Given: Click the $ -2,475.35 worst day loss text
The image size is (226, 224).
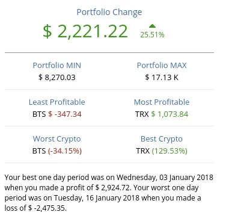Looking at the screenshot, I should click(x=47, y=208).
